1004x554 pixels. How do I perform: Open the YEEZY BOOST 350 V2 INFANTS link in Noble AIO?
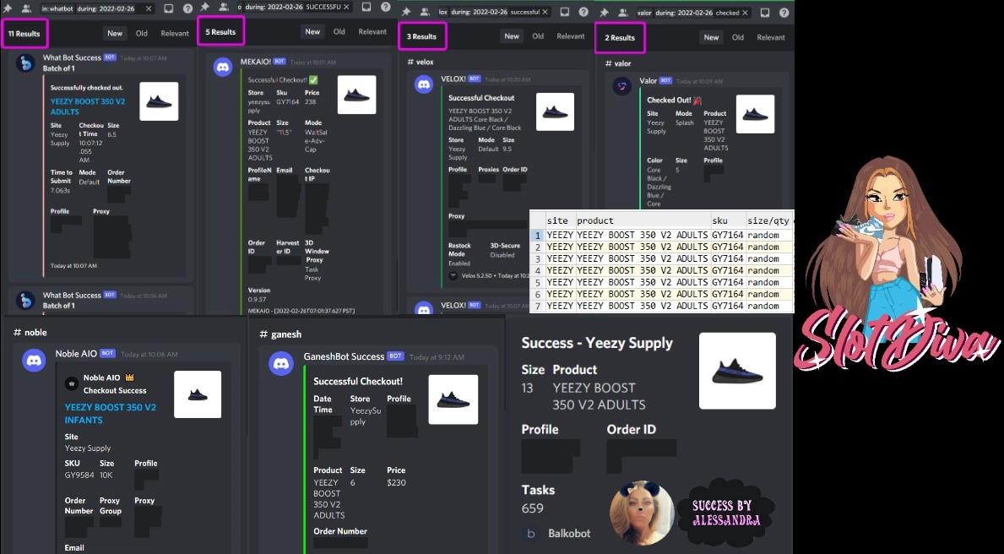[x=110, y=414]
